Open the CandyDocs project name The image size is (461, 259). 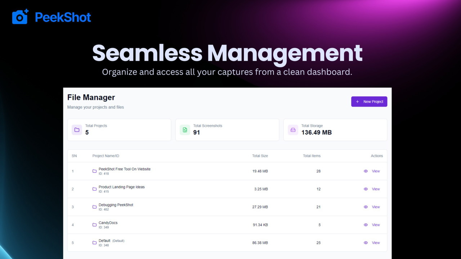click(x=108, y=223)
